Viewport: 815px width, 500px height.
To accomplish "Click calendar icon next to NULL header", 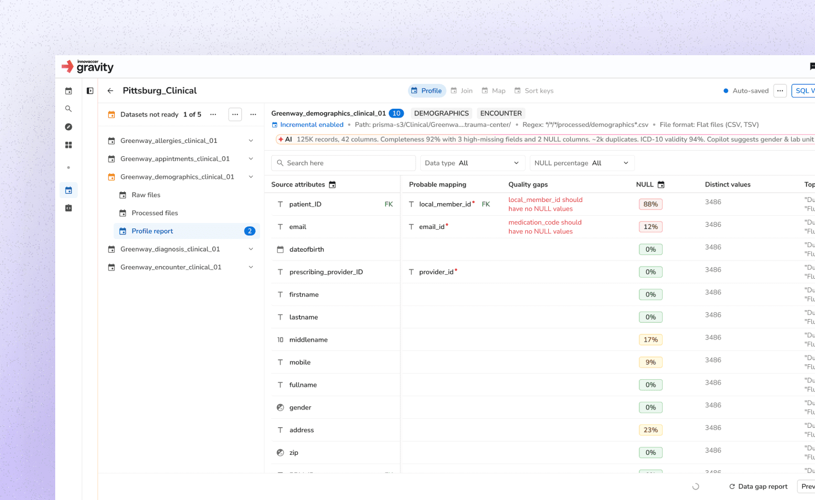I will [x=661, y=185].
